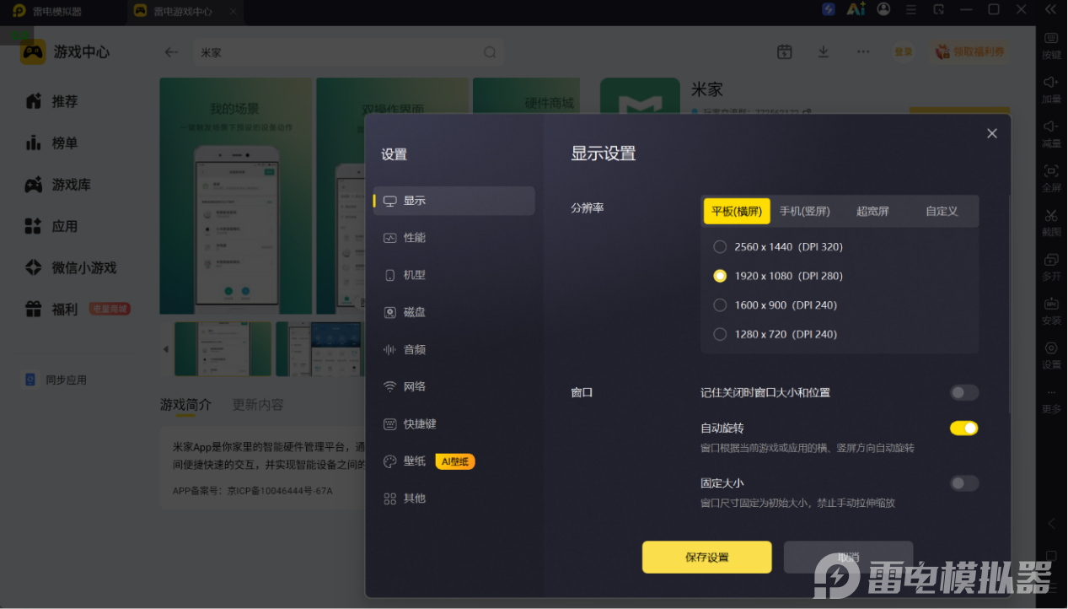Click 同步应用 in game center sidebar
The width and height of the screenshot is (1068, 609).
56,380
